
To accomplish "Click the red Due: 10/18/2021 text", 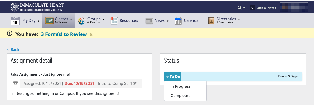I will (x=79, y=83).
